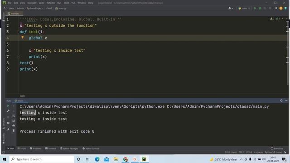Open the Navigate menu
Screen dimensions: 290x163
(x=32, y=3)
